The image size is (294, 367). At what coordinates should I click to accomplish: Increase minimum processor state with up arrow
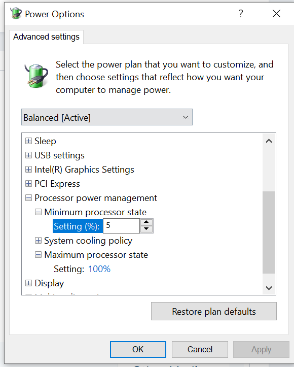pos(146,222)
